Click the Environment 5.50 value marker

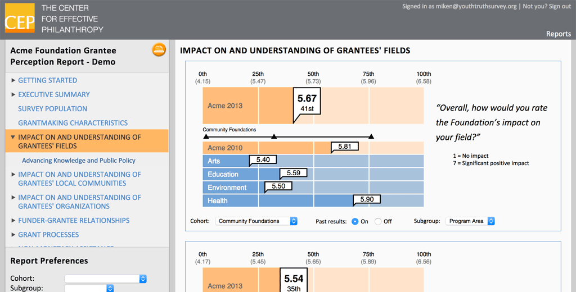[x=278, y=186]
